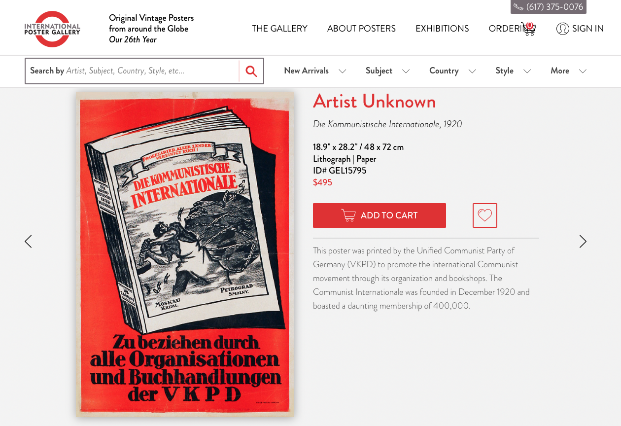This screenshot has width=621, height=426.
Task: Click the Add to Cart button
Action: coord(379,215)
